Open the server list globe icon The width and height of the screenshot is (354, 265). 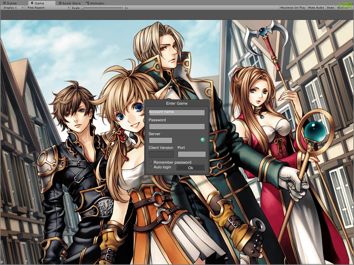pyautogui.click(x=203, y=140)
